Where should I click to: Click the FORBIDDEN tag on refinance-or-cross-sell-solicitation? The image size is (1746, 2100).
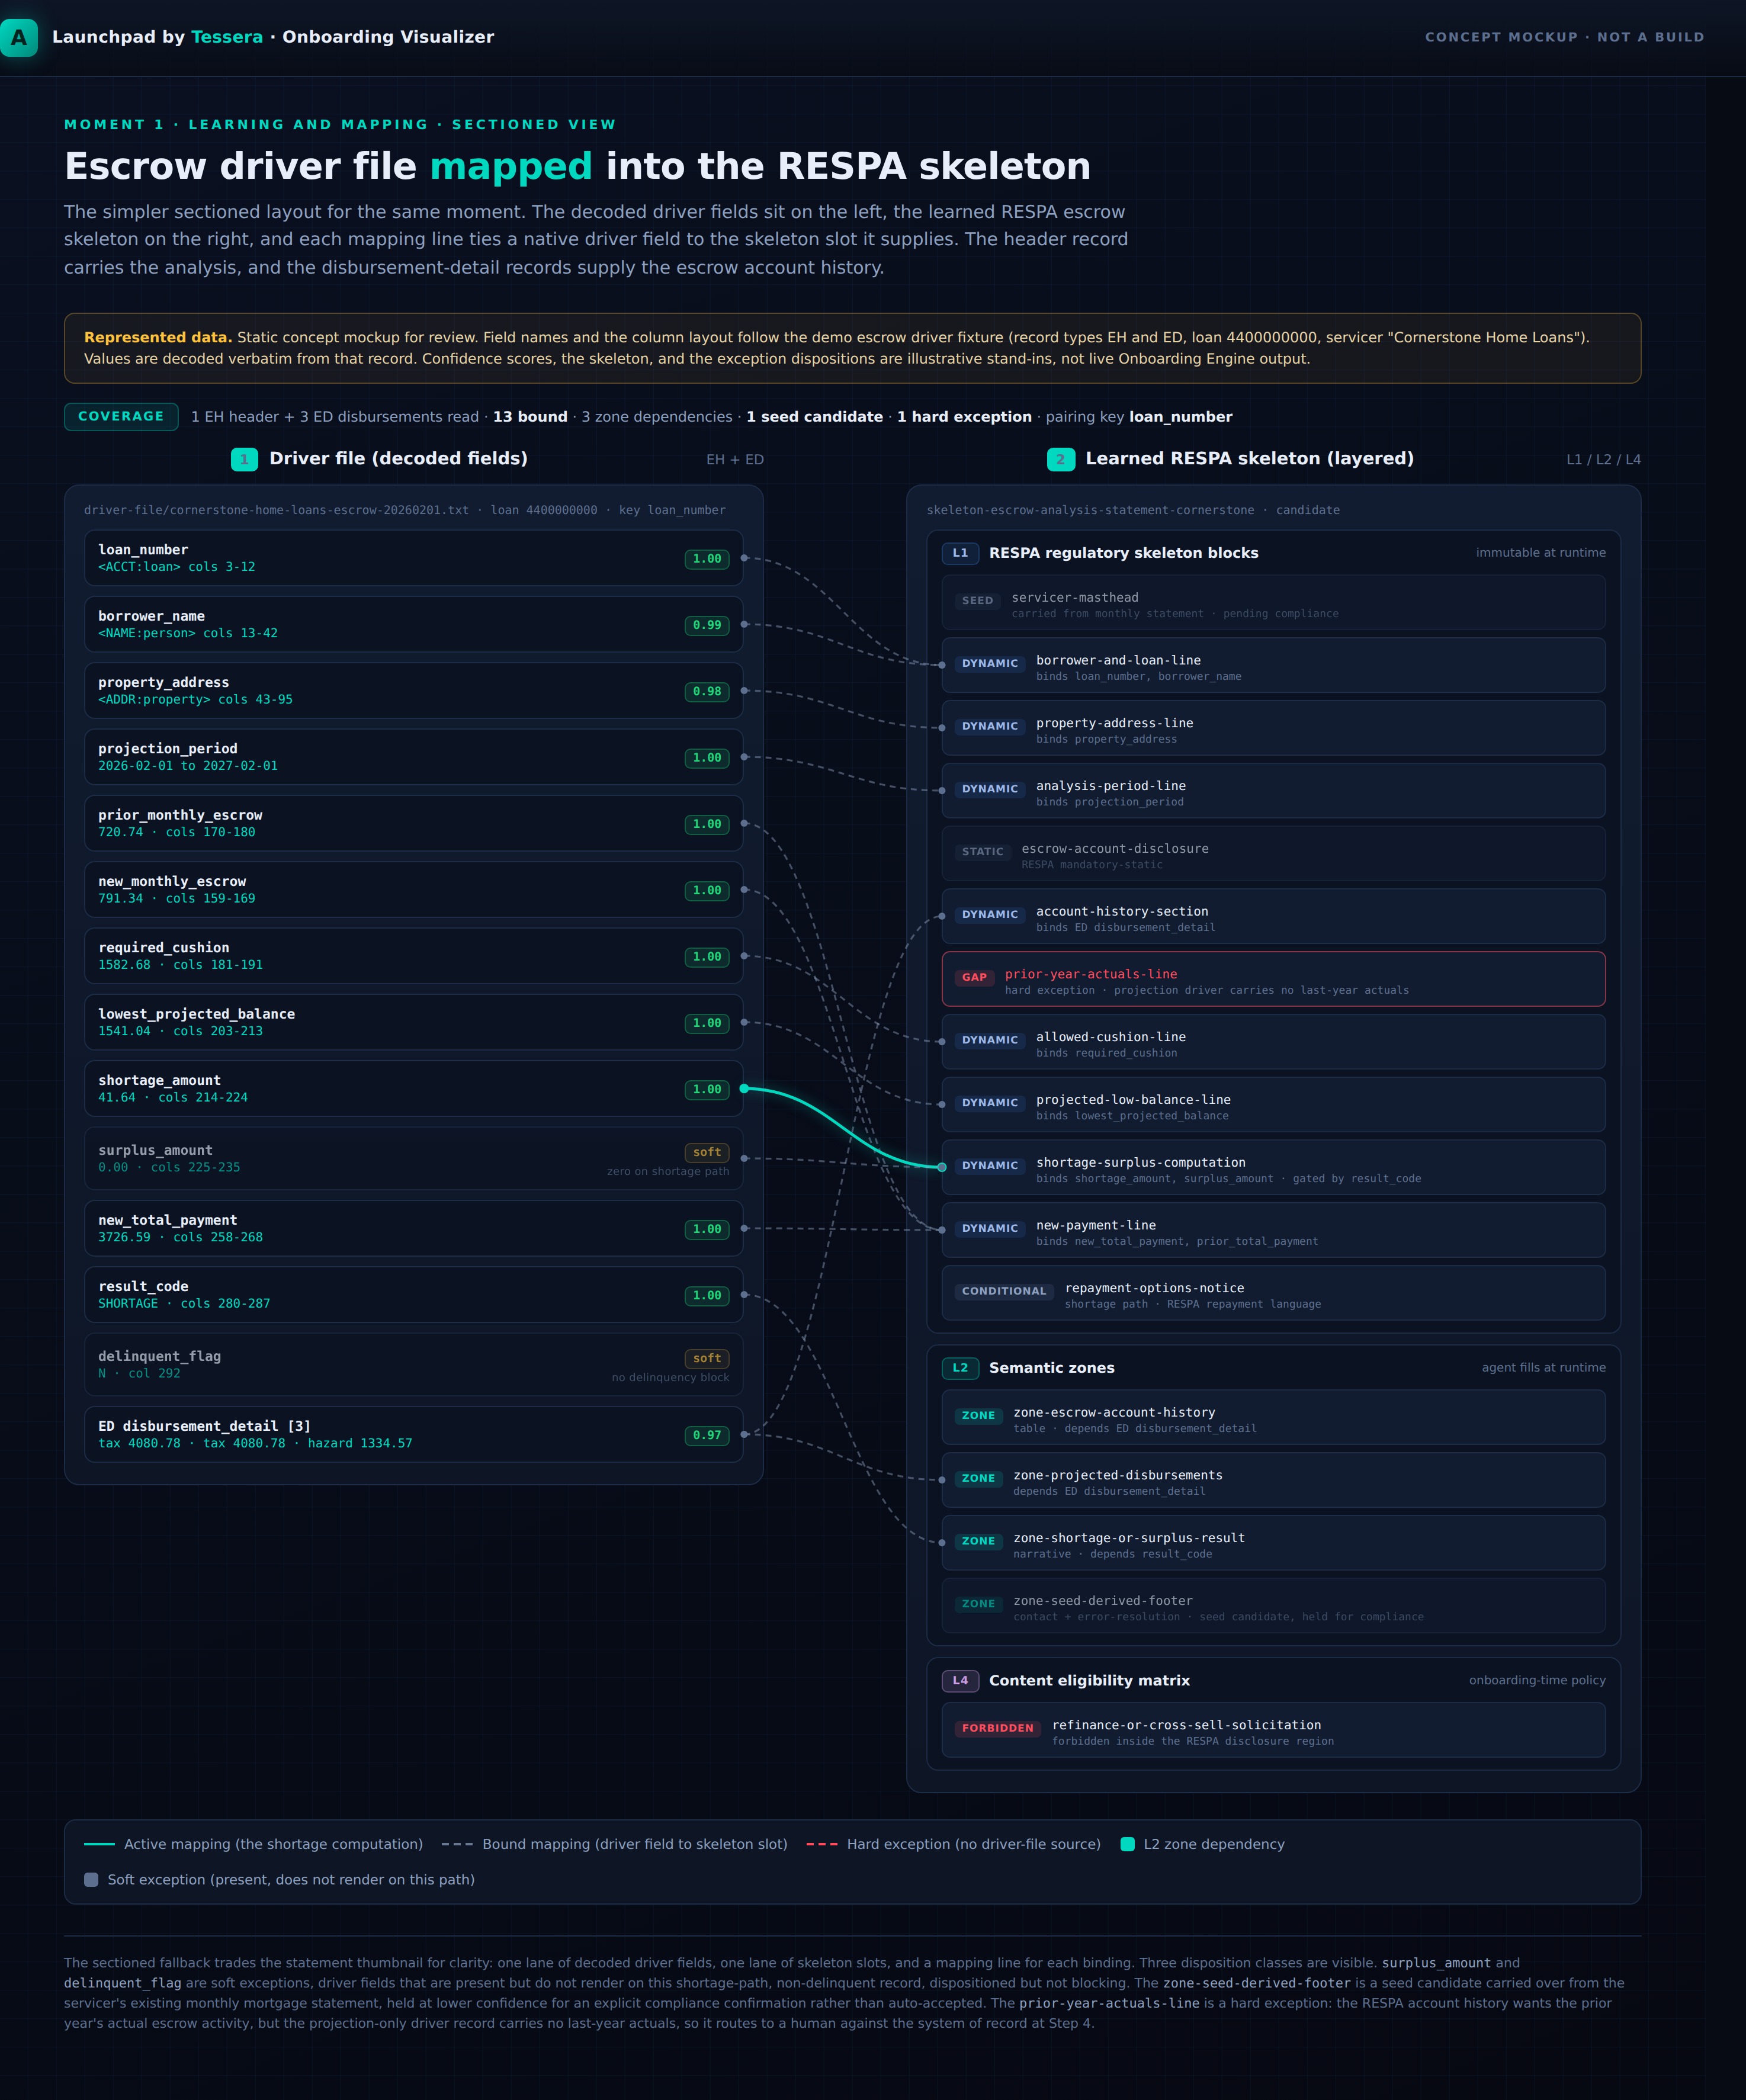click(997, 1728)
